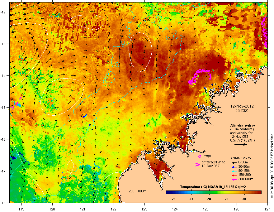Click latitude axis label -18
The image size is (274, 212).
click(x=3, y=203)
